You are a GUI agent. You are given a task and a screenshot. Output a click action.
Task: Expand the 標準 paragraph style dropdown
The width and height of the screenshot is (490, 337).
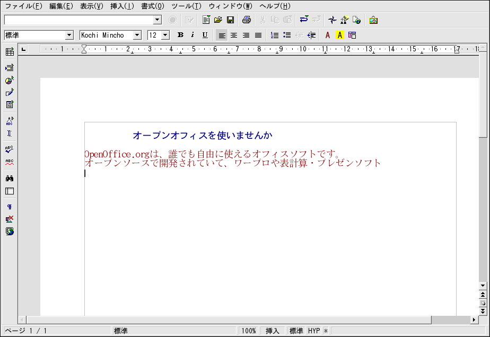(69, 35)
